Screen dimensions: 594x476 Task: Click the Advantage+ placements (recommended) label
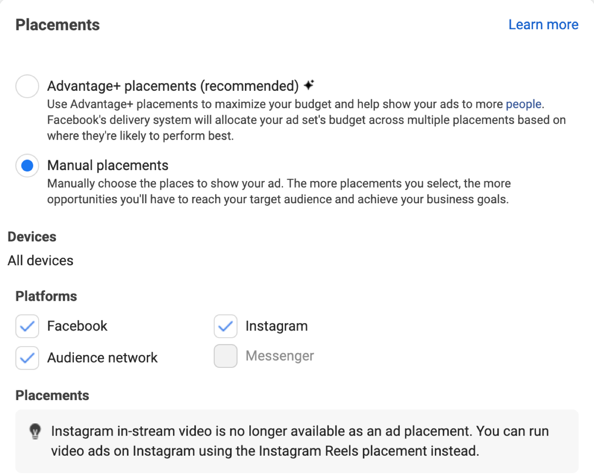173,85
